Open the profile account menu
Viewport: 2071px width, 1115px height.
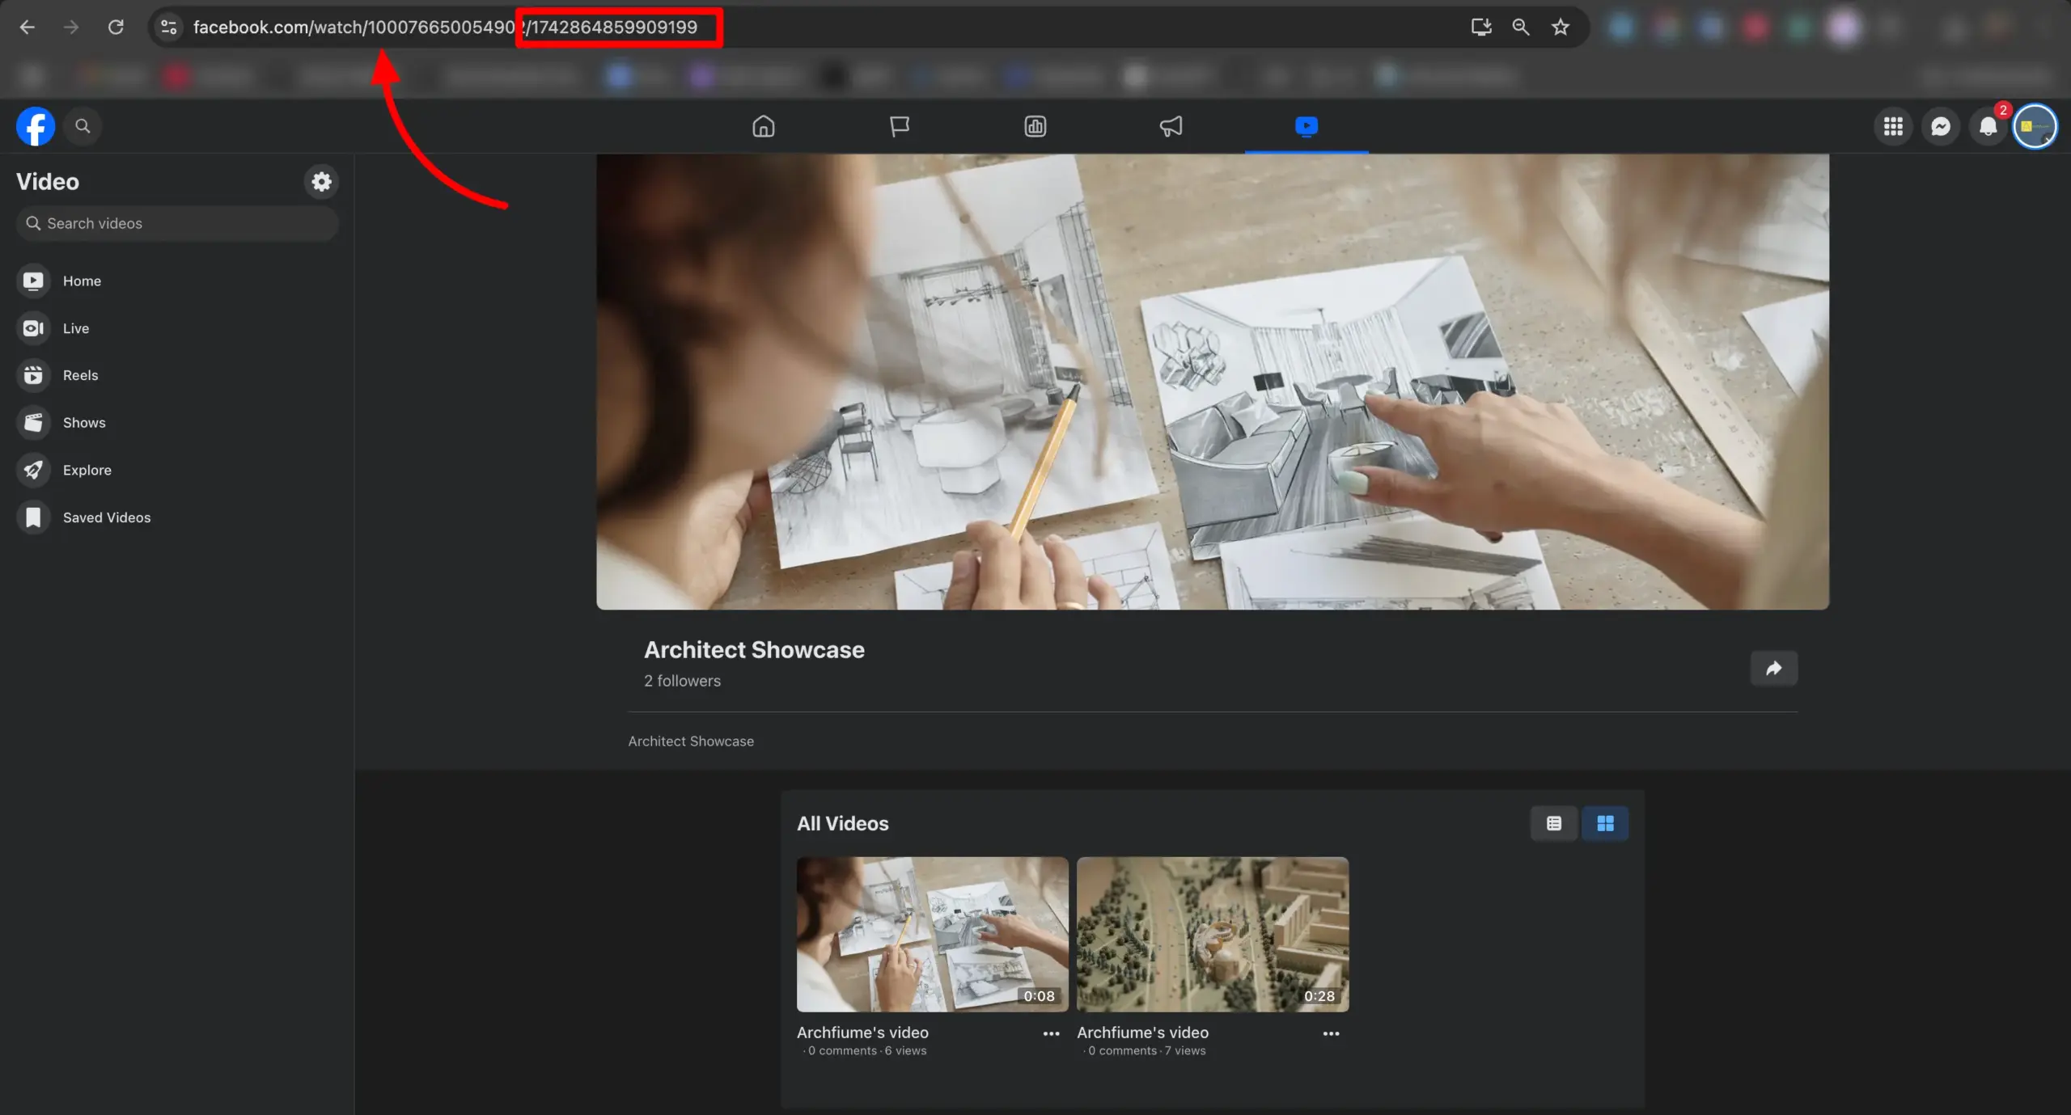click(x=2034, y=126)
